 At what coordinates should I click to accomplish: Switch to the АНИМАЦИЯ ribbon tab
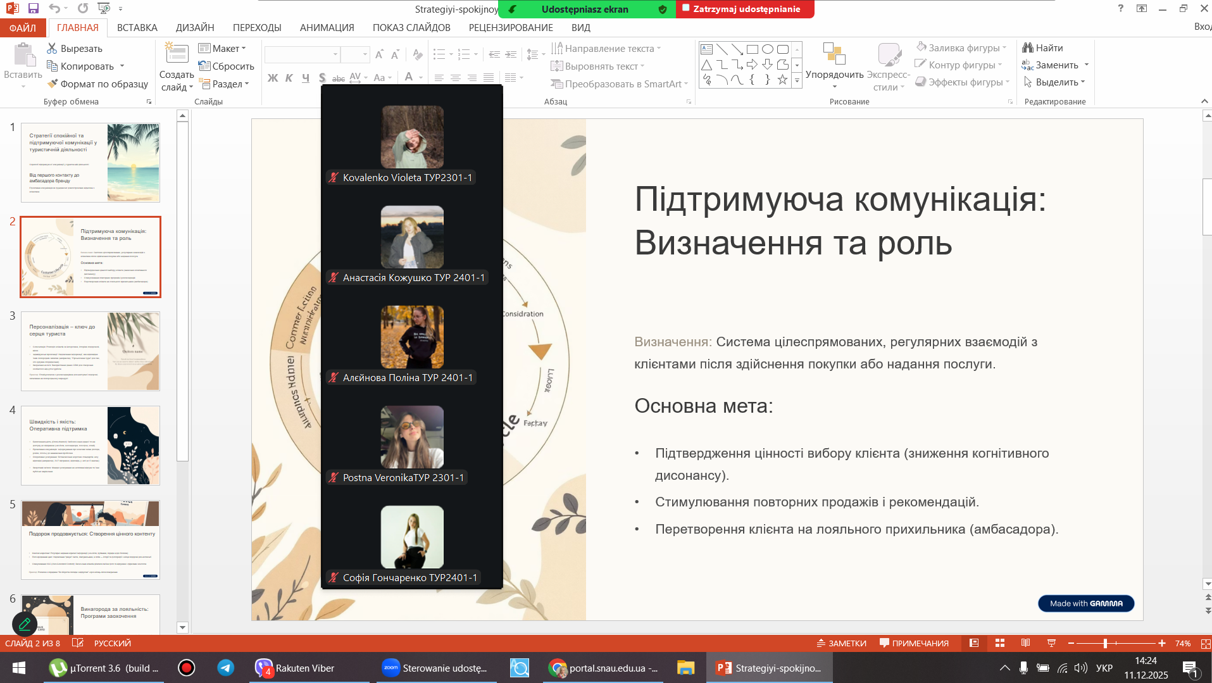tap(327, 27)
